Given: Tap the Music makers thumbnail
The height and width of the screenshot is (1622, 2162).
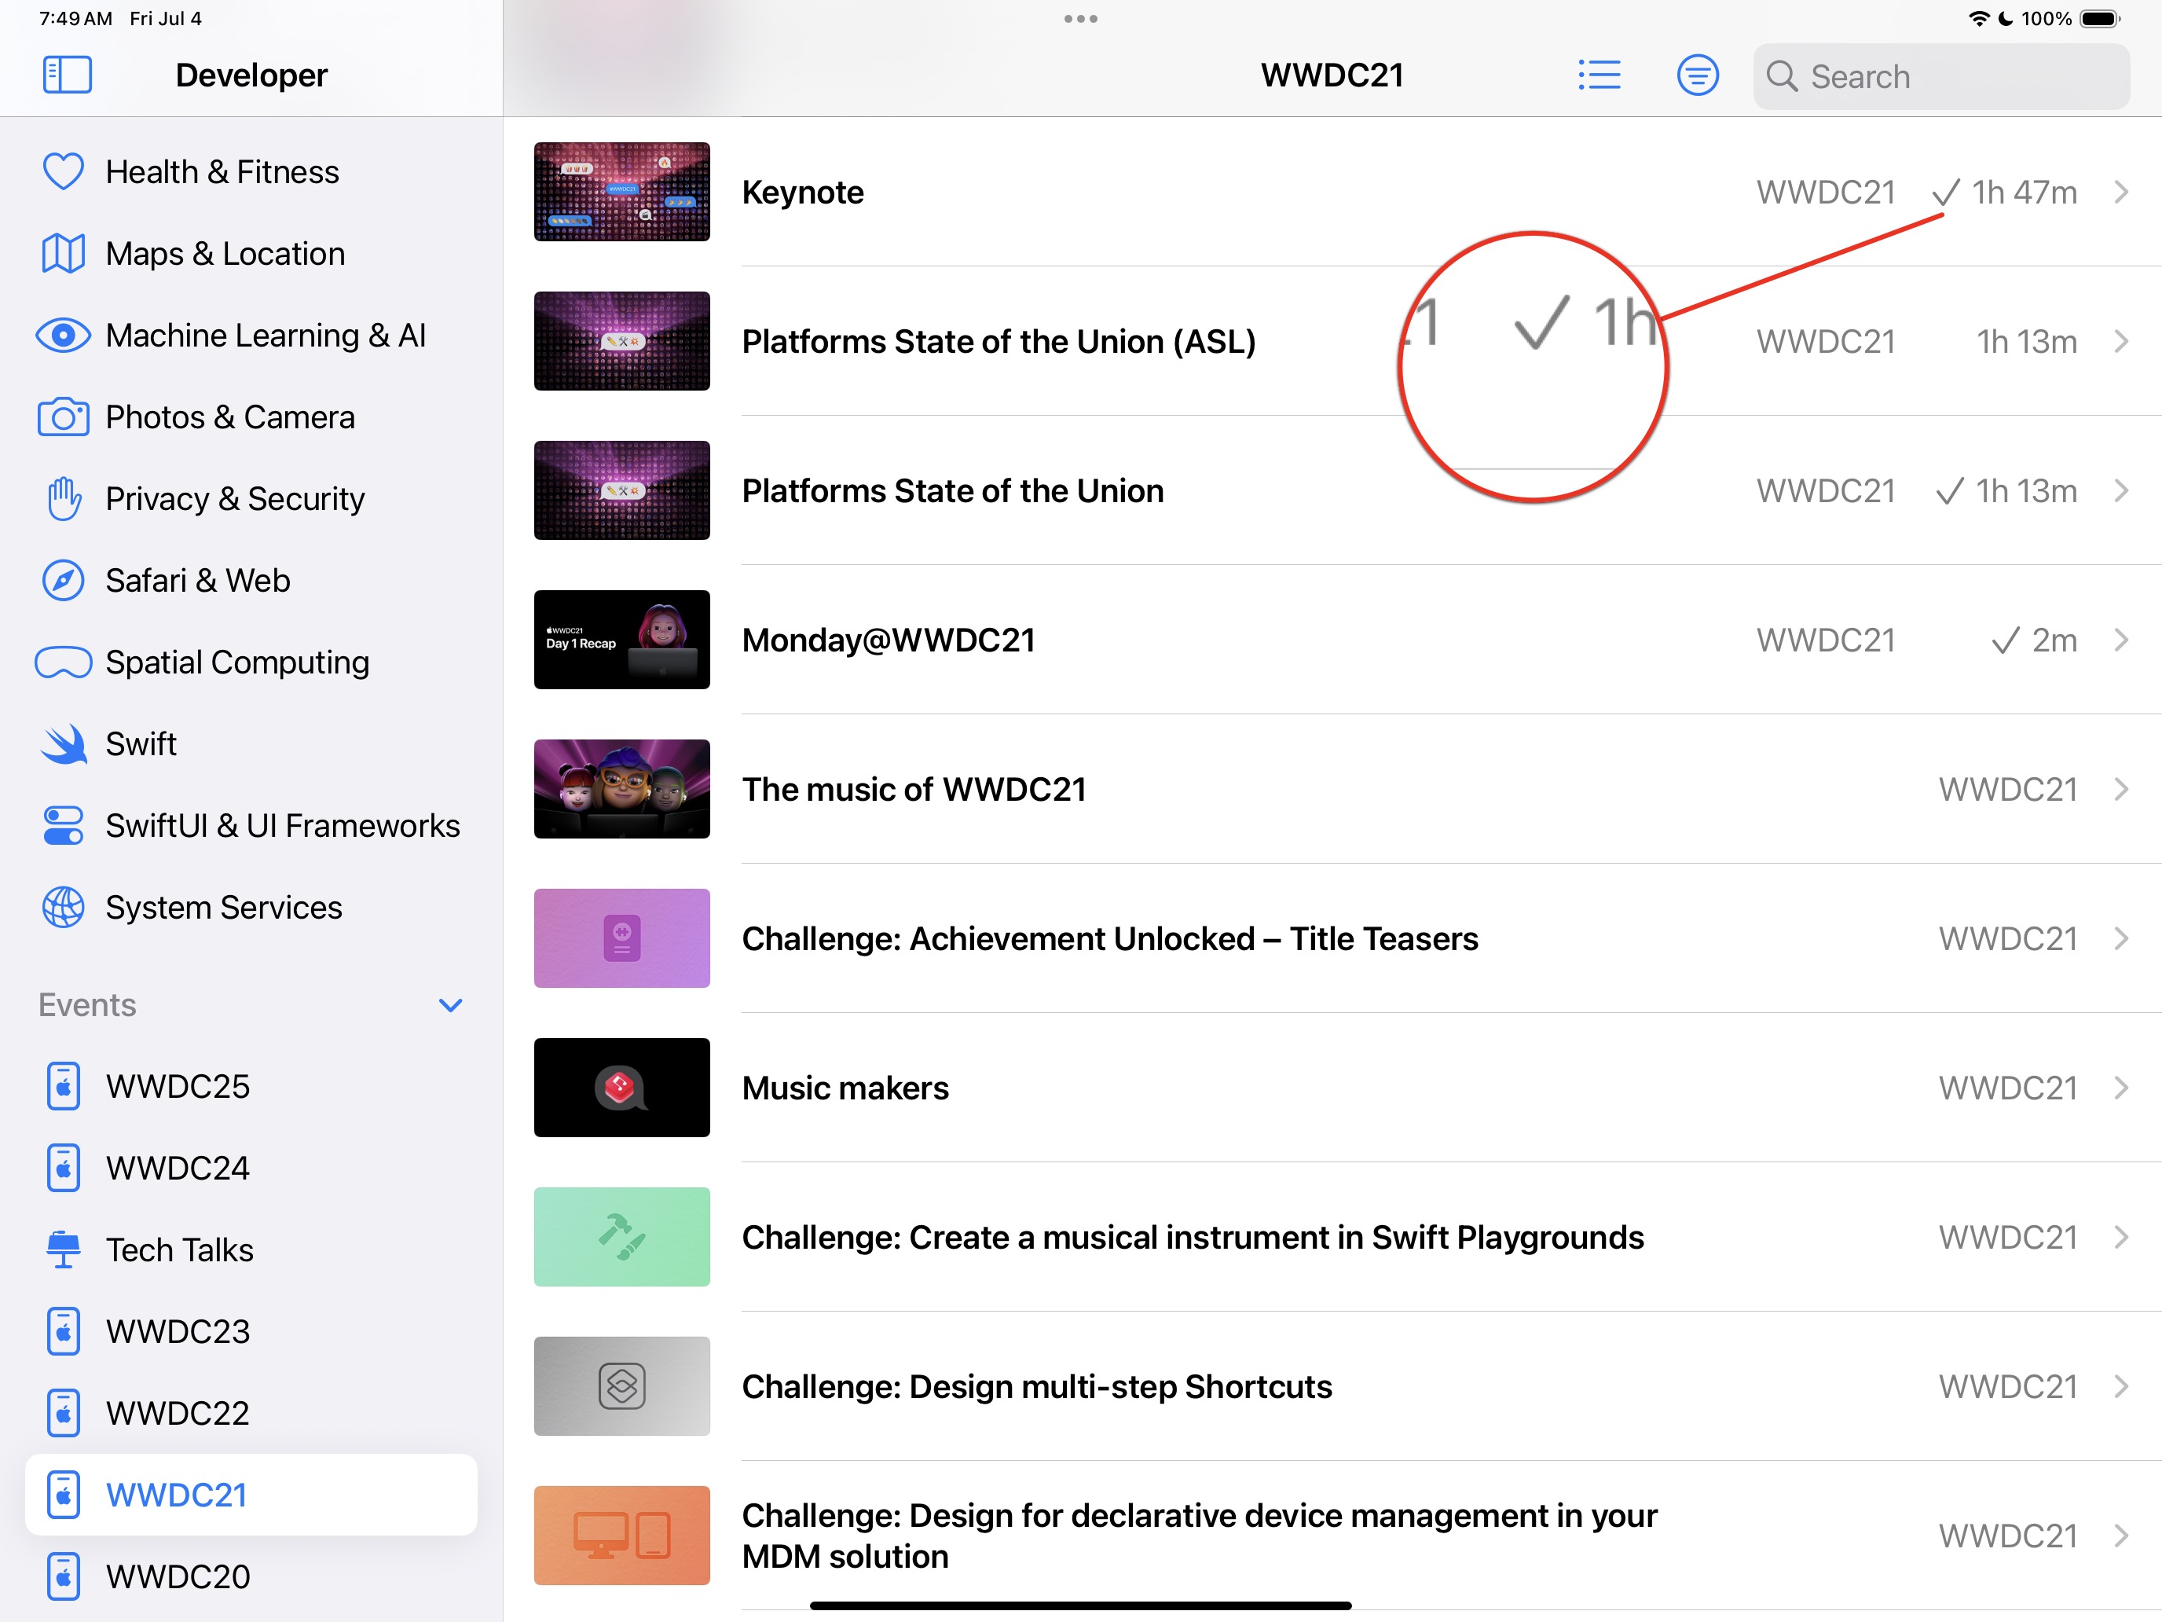Looking at the screenshot, I should pos(621,1087).
